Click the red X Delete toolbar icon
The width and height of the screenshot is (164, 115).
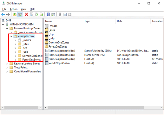(x=26, y=14)
